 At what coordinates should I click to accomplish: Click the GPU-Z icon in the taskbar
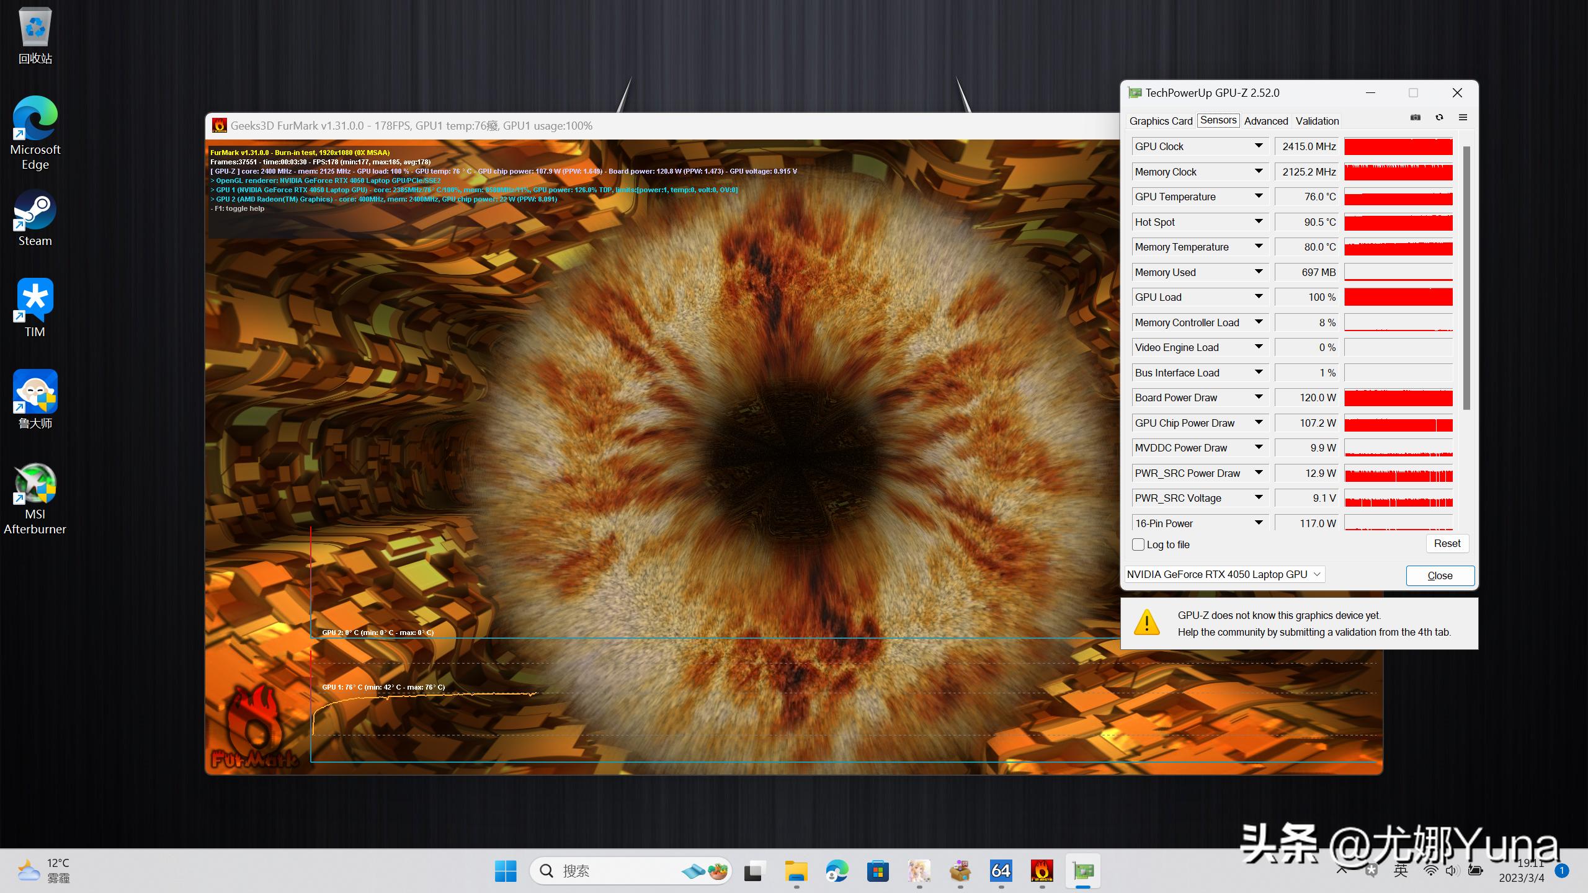tap(1083, 871)
